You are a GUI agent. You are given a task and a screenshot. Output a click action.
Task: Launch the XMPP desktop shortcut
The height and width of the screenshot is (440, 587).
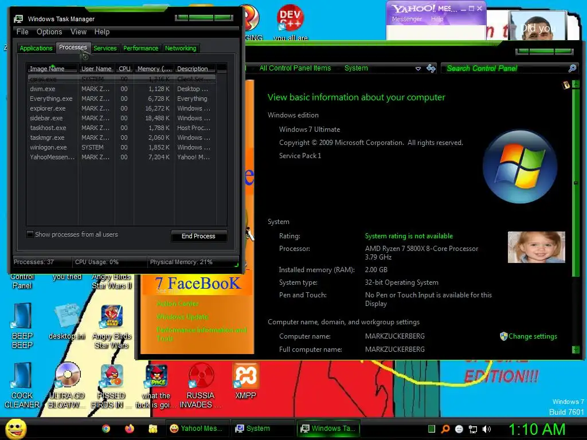click(x=245, y=381)
